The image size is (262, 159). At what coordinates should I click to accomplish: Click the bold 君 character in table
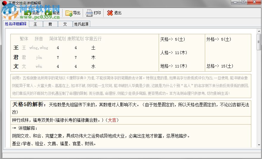[16, 57]
